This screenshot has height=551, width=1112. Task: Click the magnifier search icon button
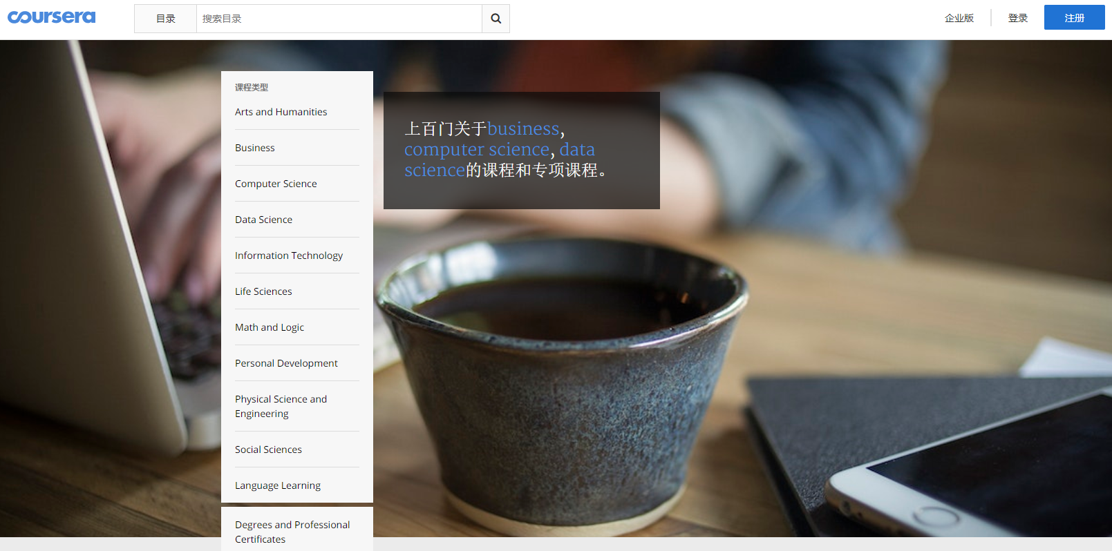[496, 19]
